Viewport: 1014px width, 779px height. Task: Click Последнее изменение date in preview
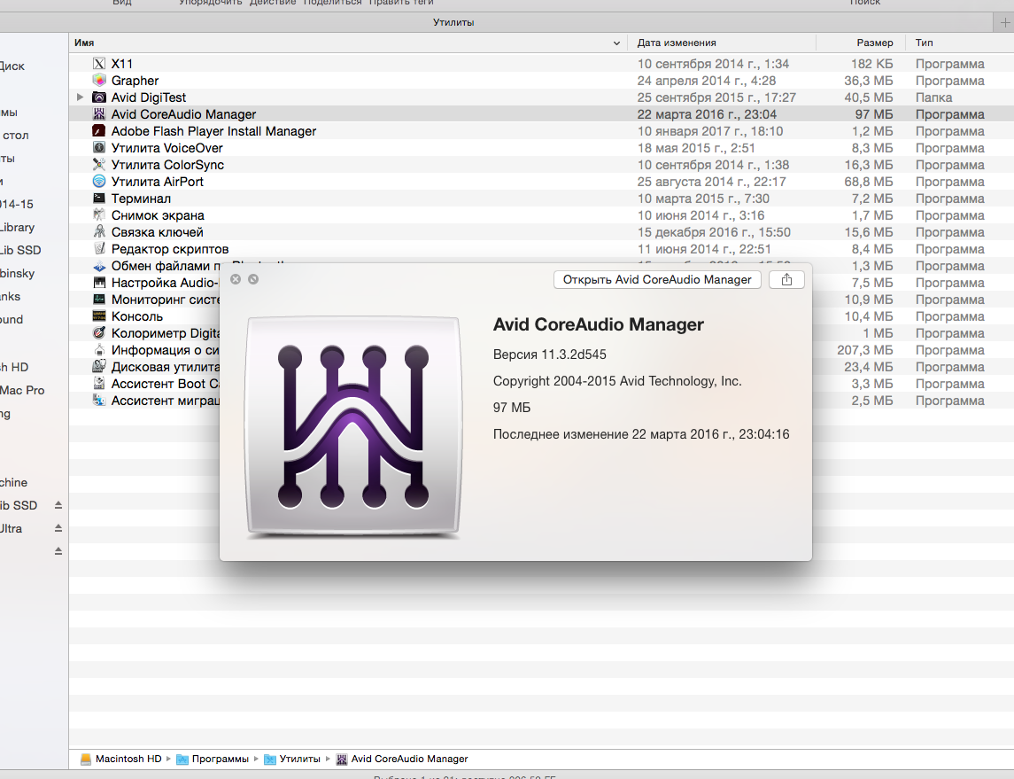pos(641,434)
